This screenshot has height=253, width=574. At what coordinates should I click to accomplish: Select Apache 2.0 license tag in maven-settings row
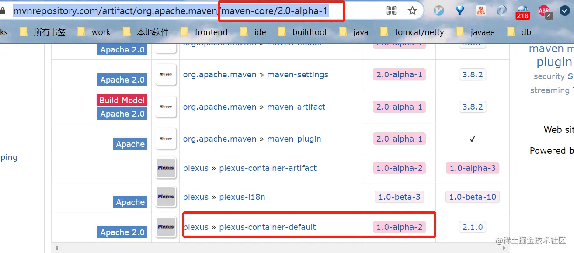coord(122,80)
